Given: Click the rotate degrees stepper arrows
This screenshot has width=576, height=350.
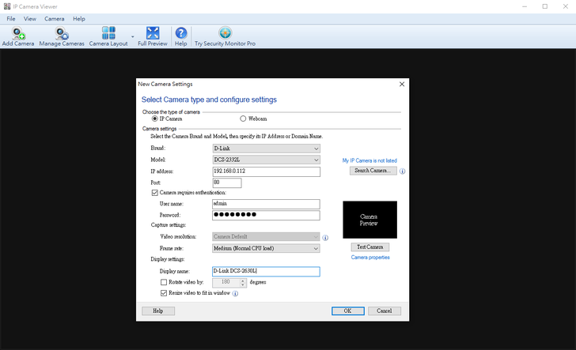Looking at the screenshot, I should point(244,281).
